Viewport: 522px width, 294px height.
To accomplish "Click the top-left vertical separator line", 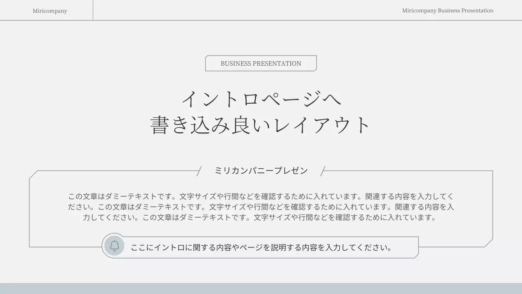I will coord(93,10).
